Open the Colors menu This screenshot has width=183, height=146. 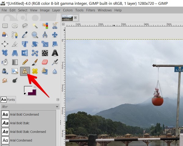68,10
